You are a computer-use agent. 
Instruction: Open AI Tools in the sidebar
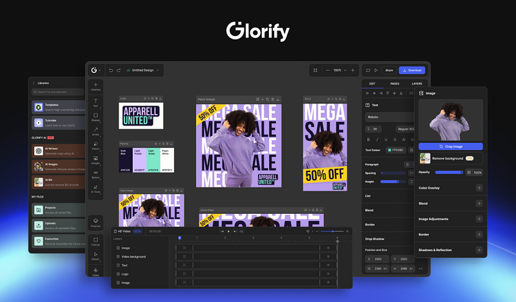(x=95, y=189)
